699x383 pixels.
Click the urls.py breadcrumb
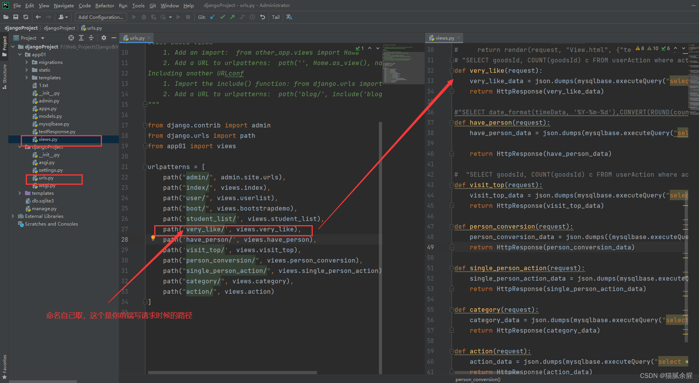pos(92,28)
